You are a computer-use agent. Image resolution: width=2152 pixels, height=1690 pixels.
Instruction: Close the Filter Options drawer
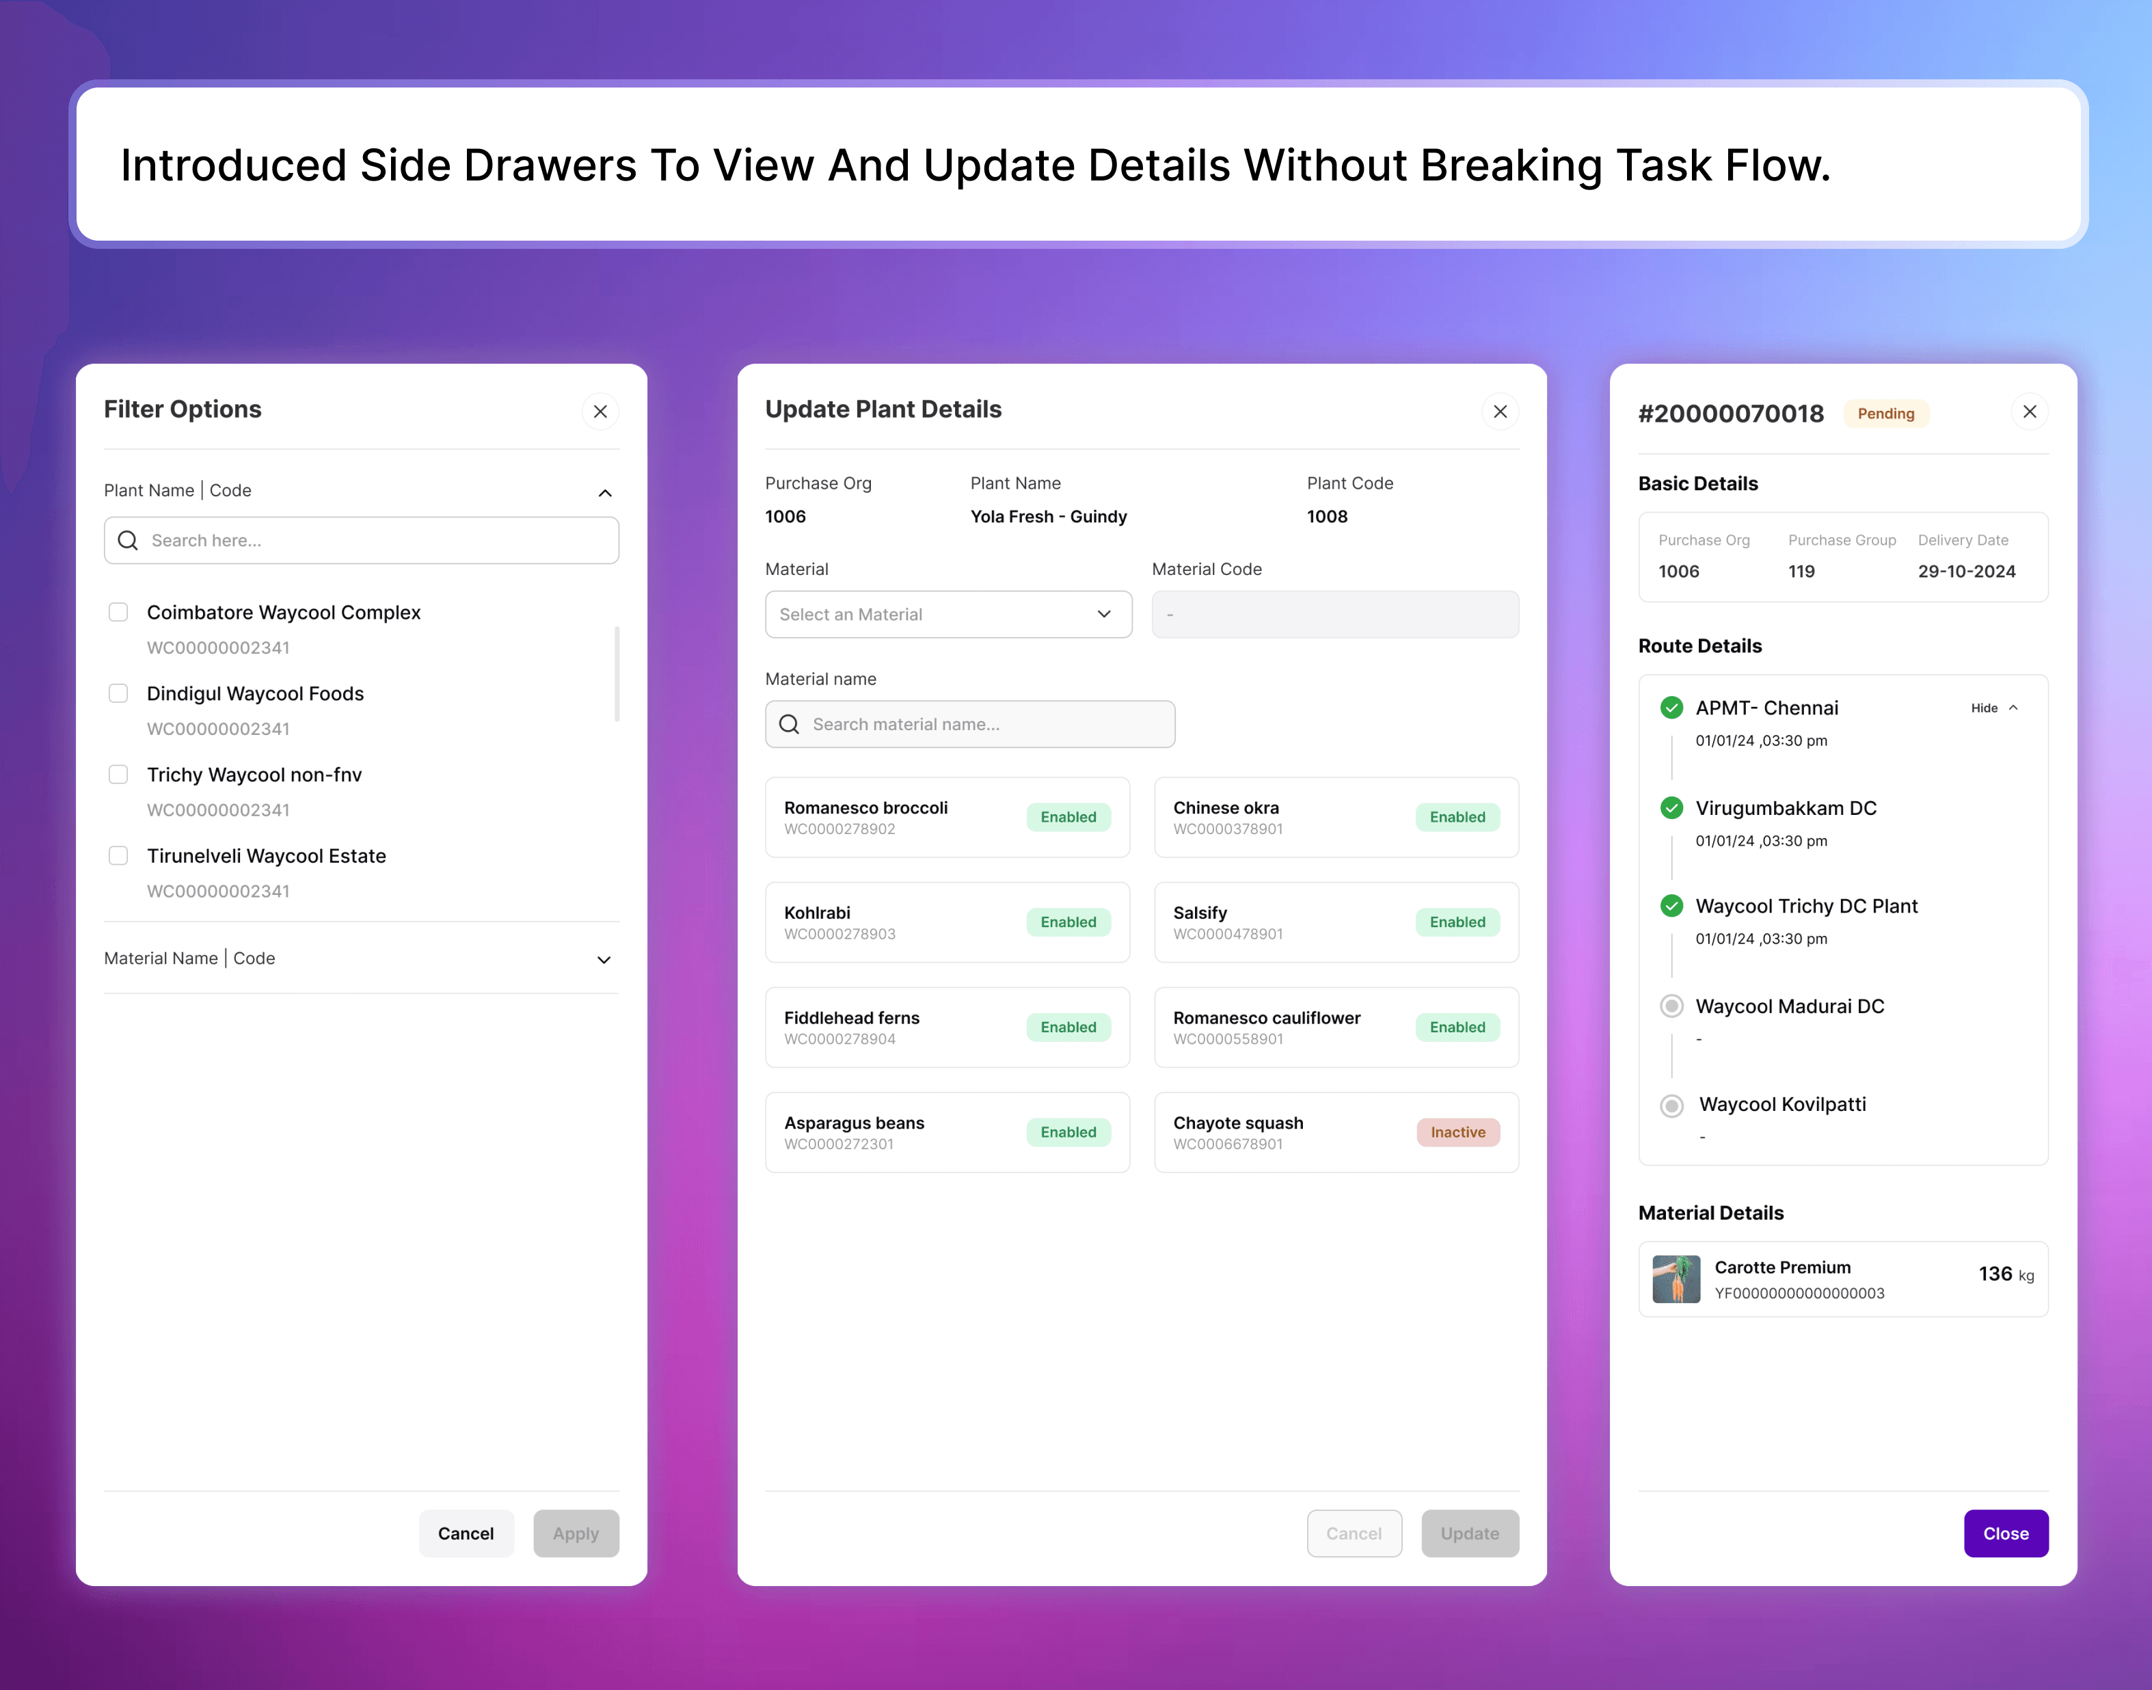tap(600, 412)
